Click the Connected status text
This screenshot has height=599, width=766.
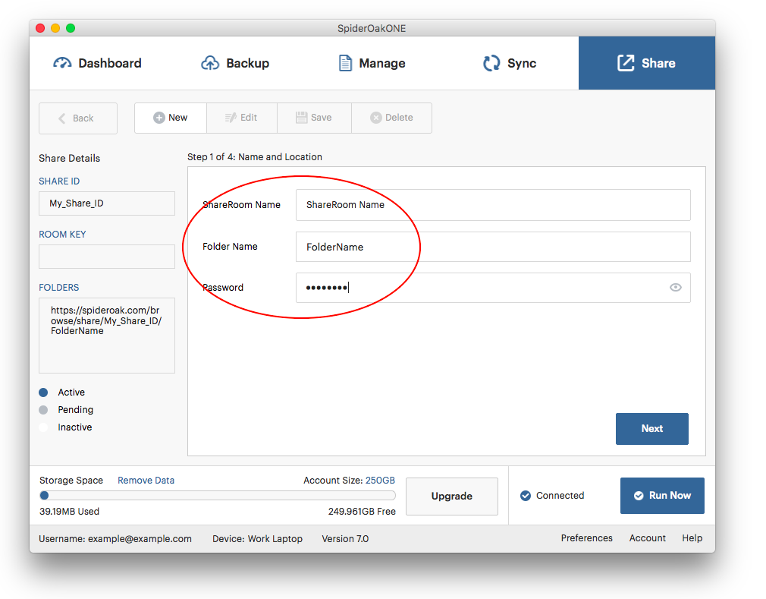click(x=560, y=496)
